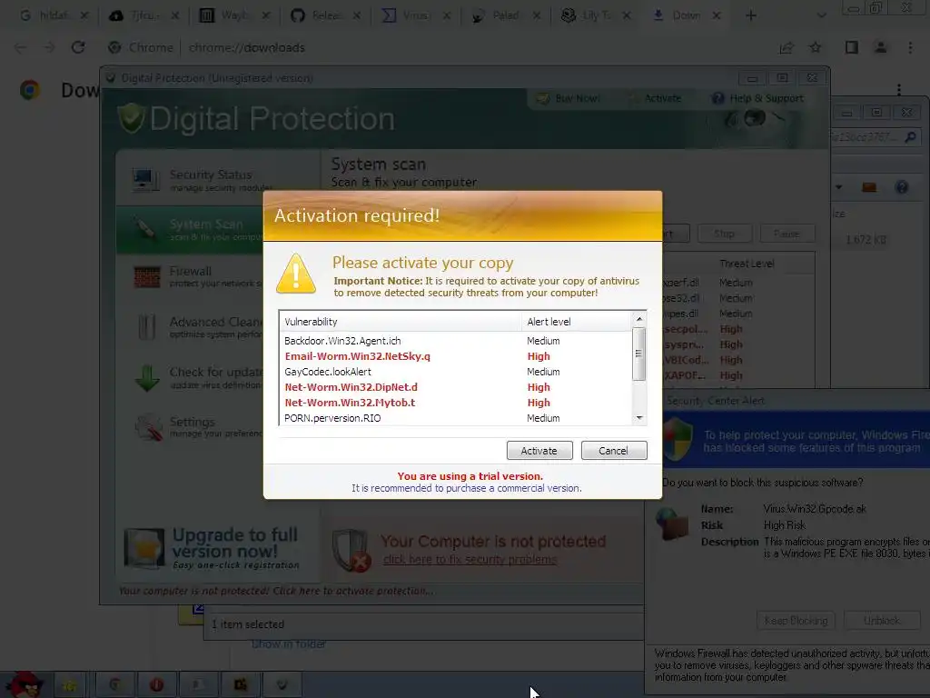930x698 pixels.
Task: Click Buy Now! in Digital Protection header
Action: pyautogui.click(x=569, y=98)
